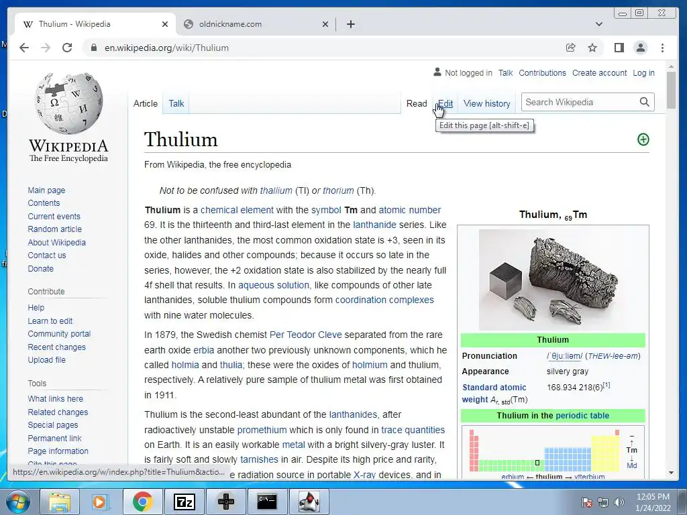Open Random article in the sidebar

(x=55, y=229)
